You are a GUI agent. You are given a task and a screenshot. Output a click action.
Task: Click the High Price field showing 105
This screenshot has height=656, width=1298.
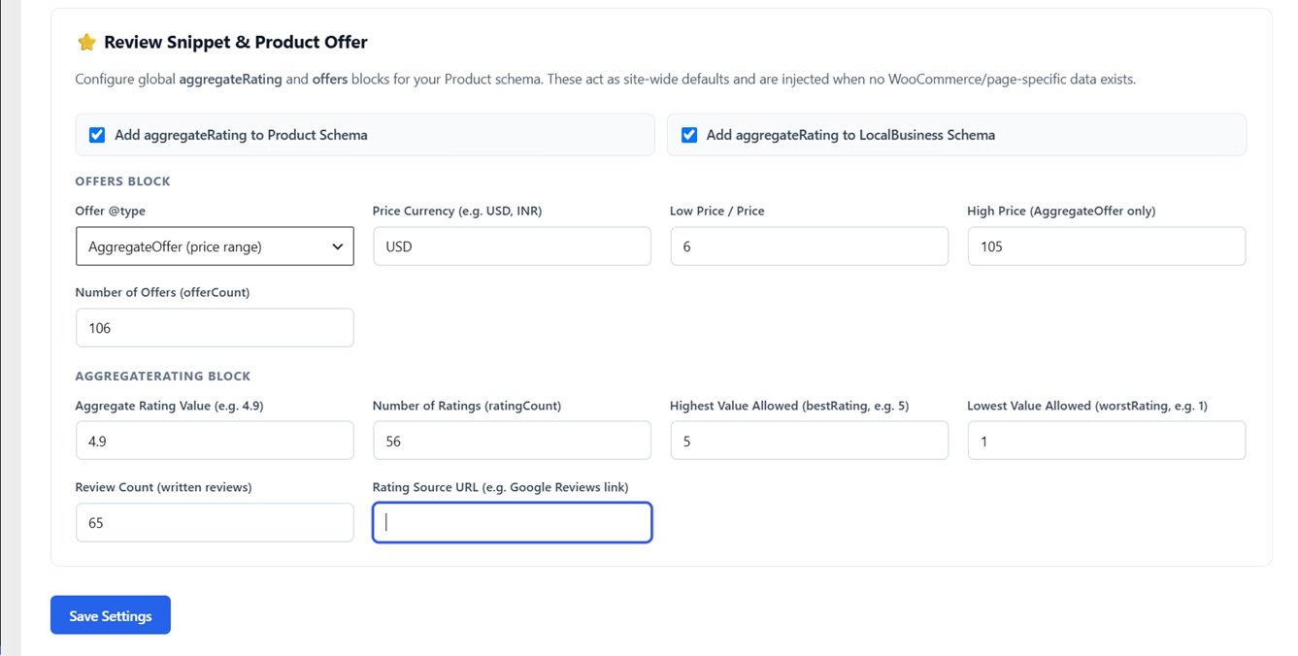1107,246
